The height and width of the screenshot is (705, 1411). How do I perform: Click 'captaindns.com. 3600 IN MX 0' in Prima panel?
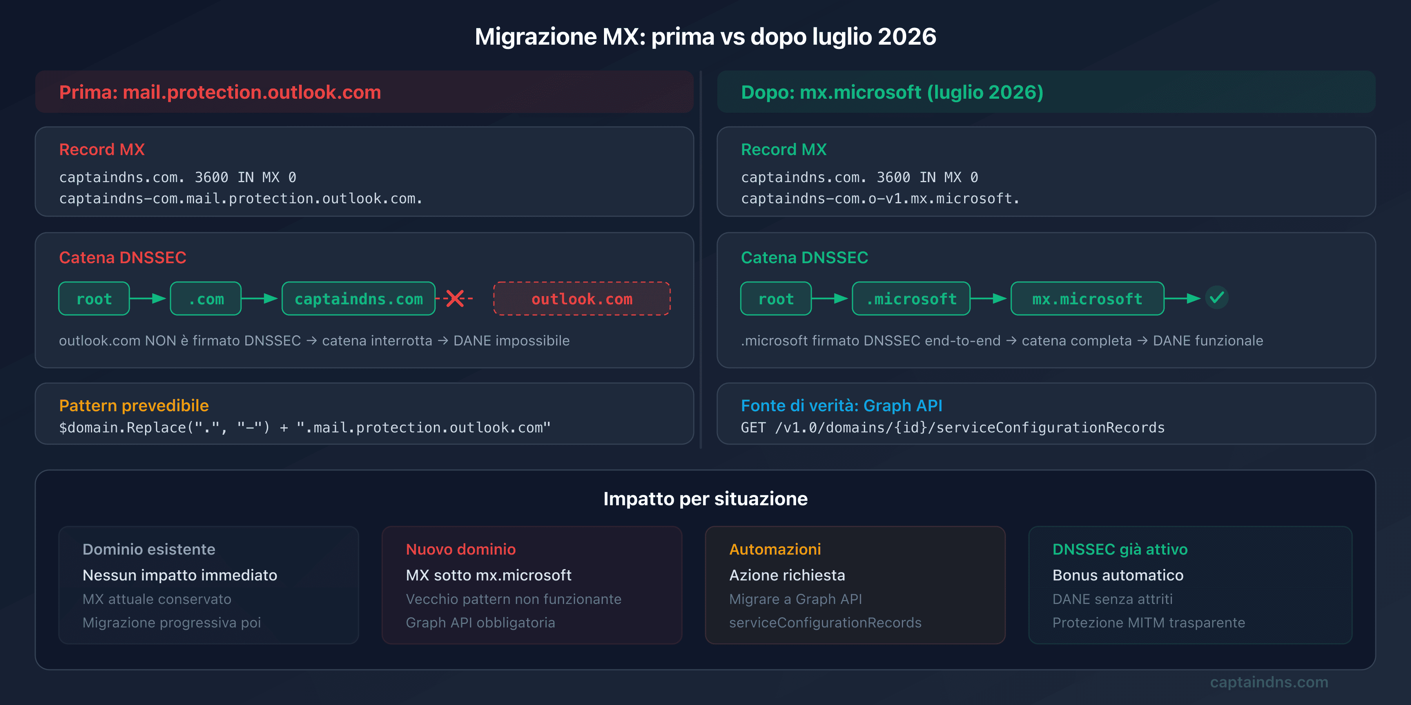pyautogui.click(x=178, y=177)
